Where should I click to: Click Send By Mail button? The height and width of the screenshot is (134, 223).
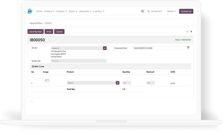(36, 31)
